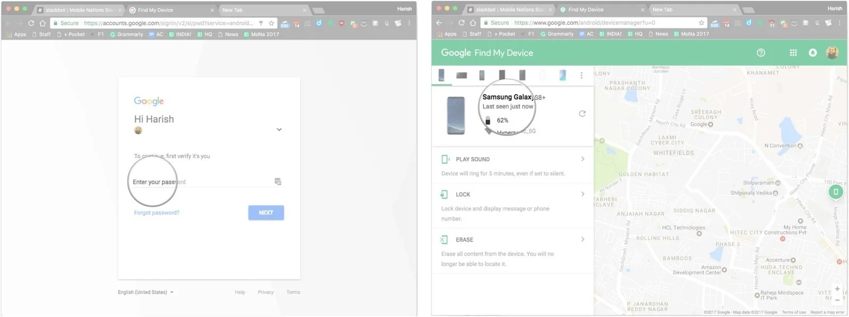Click the profile avatar in Find My Device header
Image resolution: width=849 pixels, height=317 pixels.
[832, 53]
